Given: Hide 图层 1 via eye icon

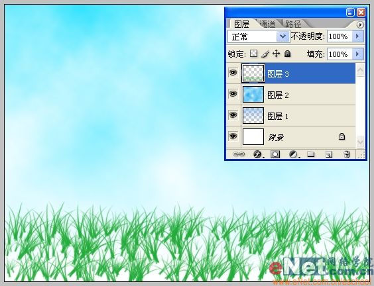Looking at the screenshot, I should click(x=233, y=115).
